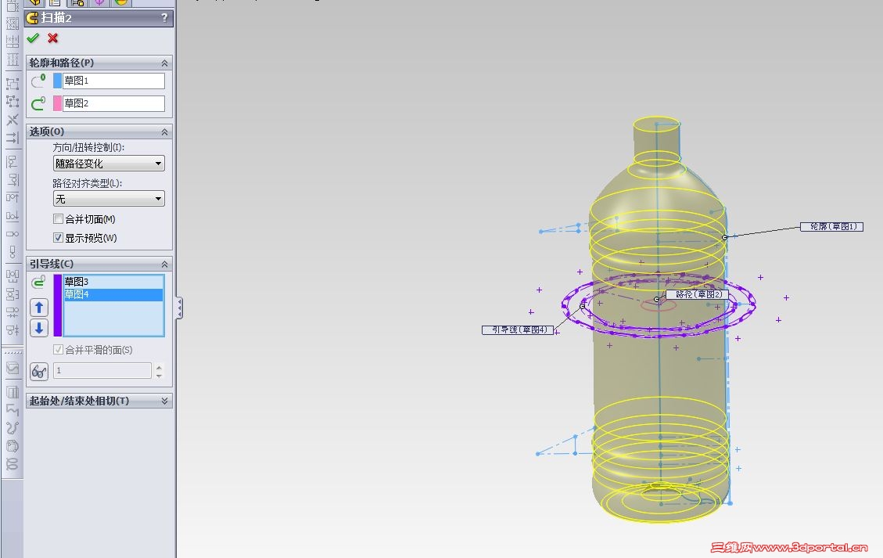Select the grayed helix spiral tool icon
Viewport: 883px width, 558px height.
[13, 464]
